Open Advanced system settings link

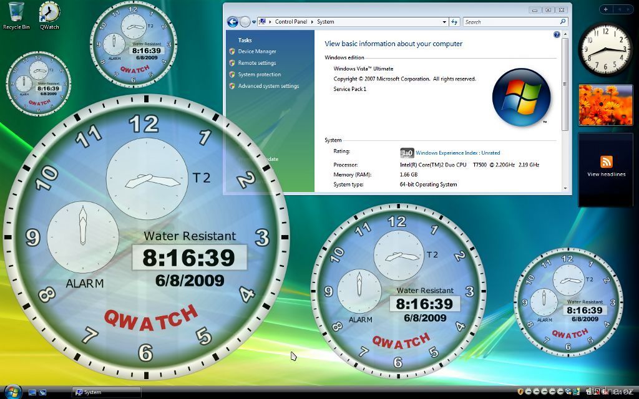tap(268, 86)
